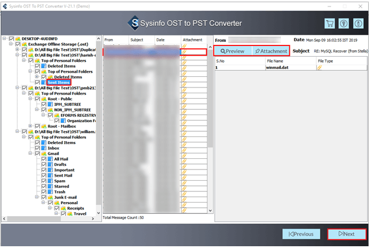The width and height of the screenshot is (369, 248).
Task: Toggle the DESKTOP-4UDINFD checkbox
Action: (x=11, y=39)
